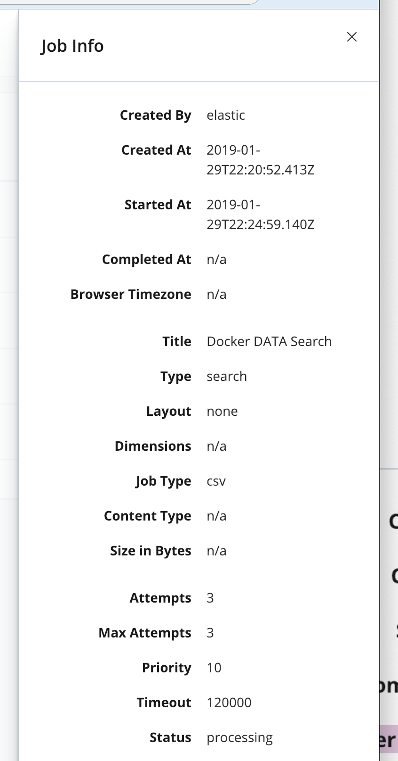The image size is (398, 761).
Task: Click the Job Info panel title
Action: [72, 45]
